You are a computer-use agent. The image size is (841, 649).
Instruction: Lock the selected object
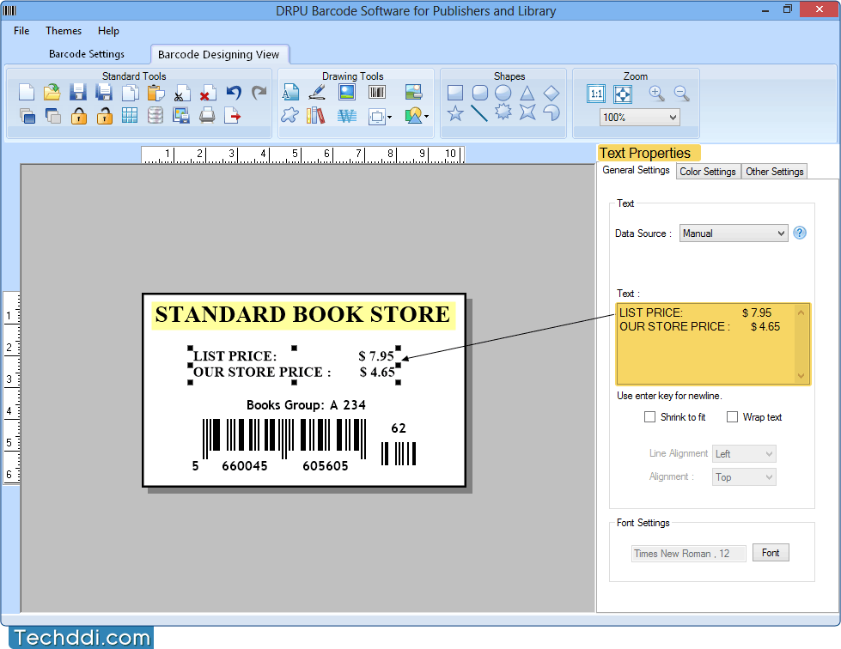point(79,115)
